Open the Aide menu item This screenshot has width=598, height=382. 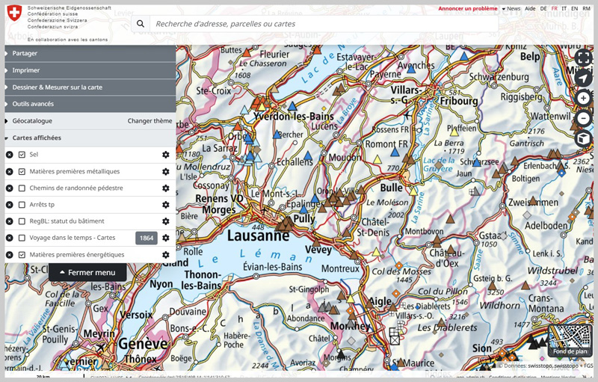pos(530,9)
